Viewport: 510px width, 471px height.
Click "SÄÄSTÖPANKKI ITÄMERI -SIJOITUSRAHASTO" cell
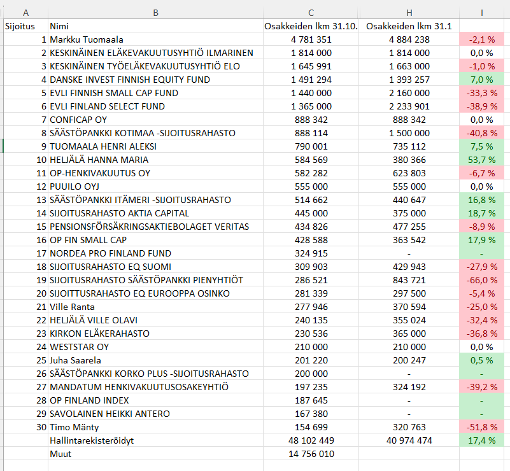pyautogui.click(x=155, y=200)
